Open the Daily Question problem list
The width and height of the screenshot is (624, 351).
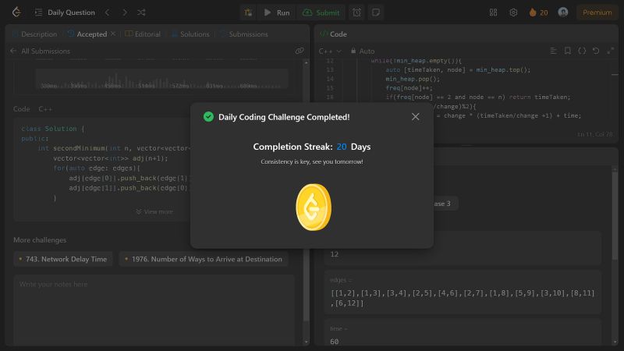tap(65, 12)
